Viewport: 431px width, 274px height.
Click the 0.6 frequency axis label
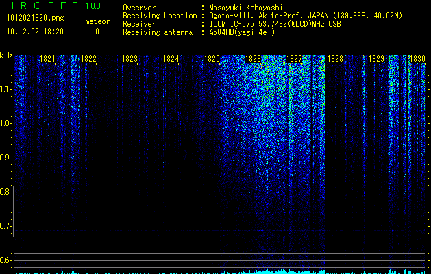(x=5, y=260)
